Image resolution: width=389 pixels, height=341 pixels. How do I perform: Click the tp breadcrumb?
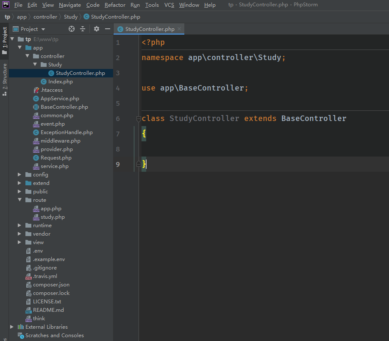coord(8,17)
